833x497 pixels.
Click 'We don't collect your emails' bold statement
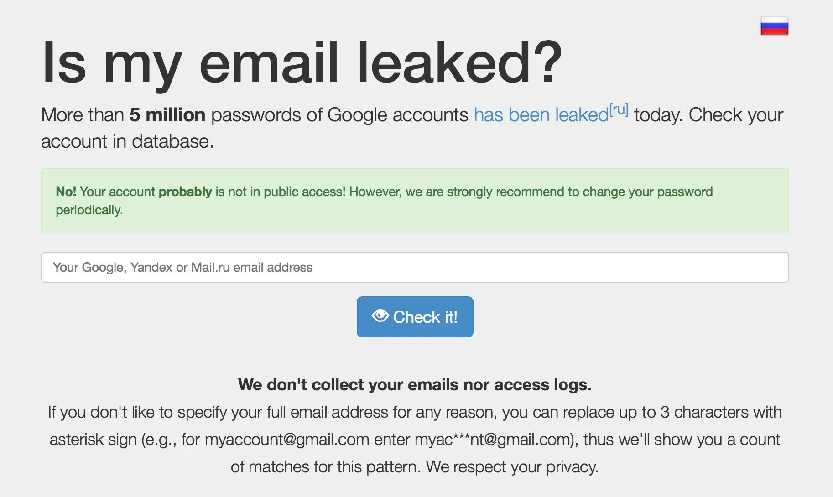pyautogui.click(x=414, y=385)
